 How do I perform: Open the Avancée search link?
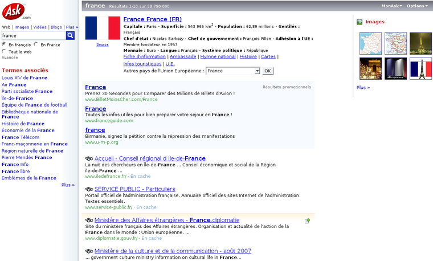(10, 58)
